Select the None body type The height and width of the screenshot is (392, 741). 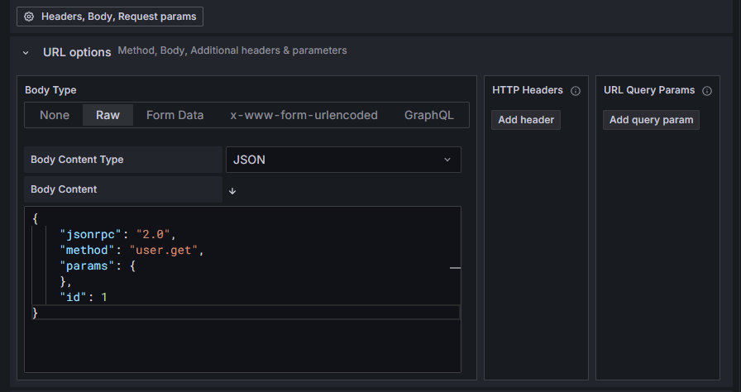point(55,115)
